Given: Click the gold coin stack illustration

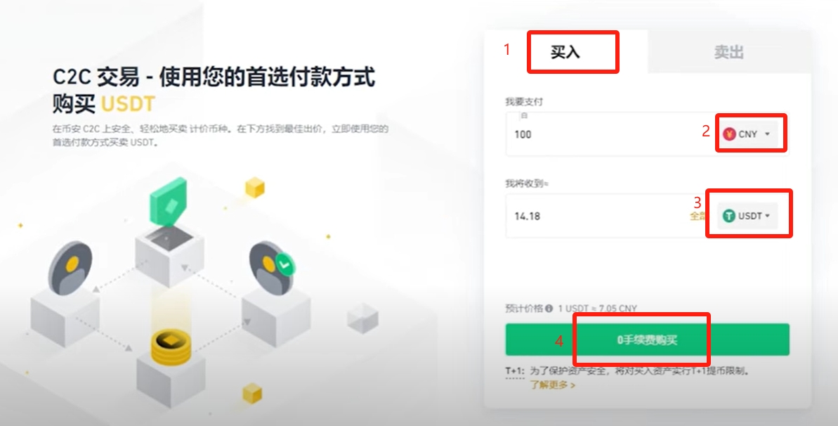Looking at the screenshot, I should [171, 347].
